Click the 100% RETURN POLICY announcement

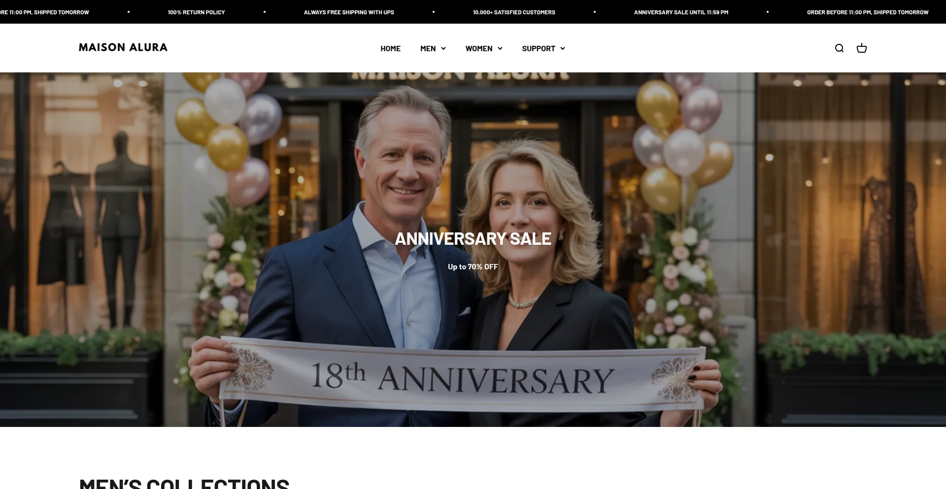196,12
